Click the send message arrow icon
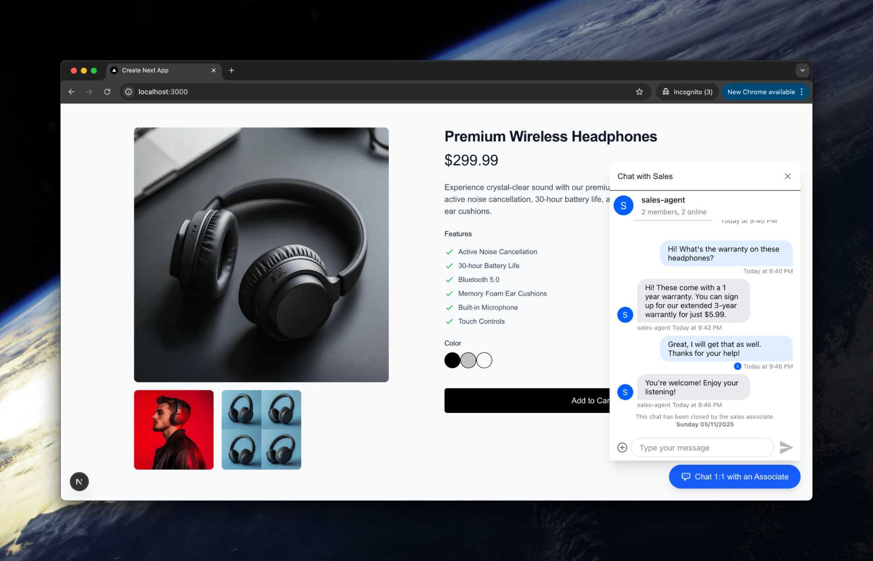Image resolution: width=873 pixels, height=561 pixels. 786,447
